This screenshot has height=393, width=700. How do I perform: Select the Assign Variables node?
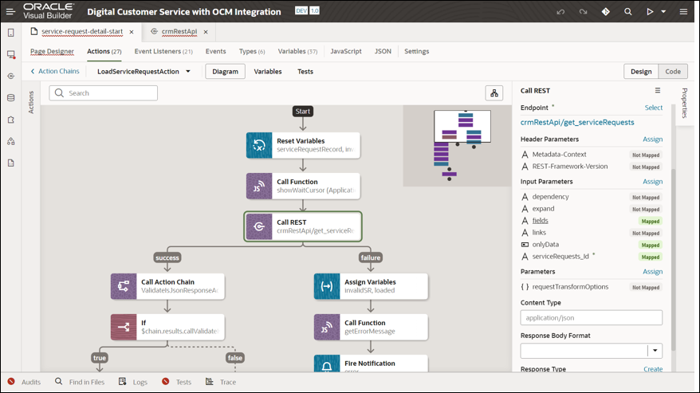pos(371,286)
